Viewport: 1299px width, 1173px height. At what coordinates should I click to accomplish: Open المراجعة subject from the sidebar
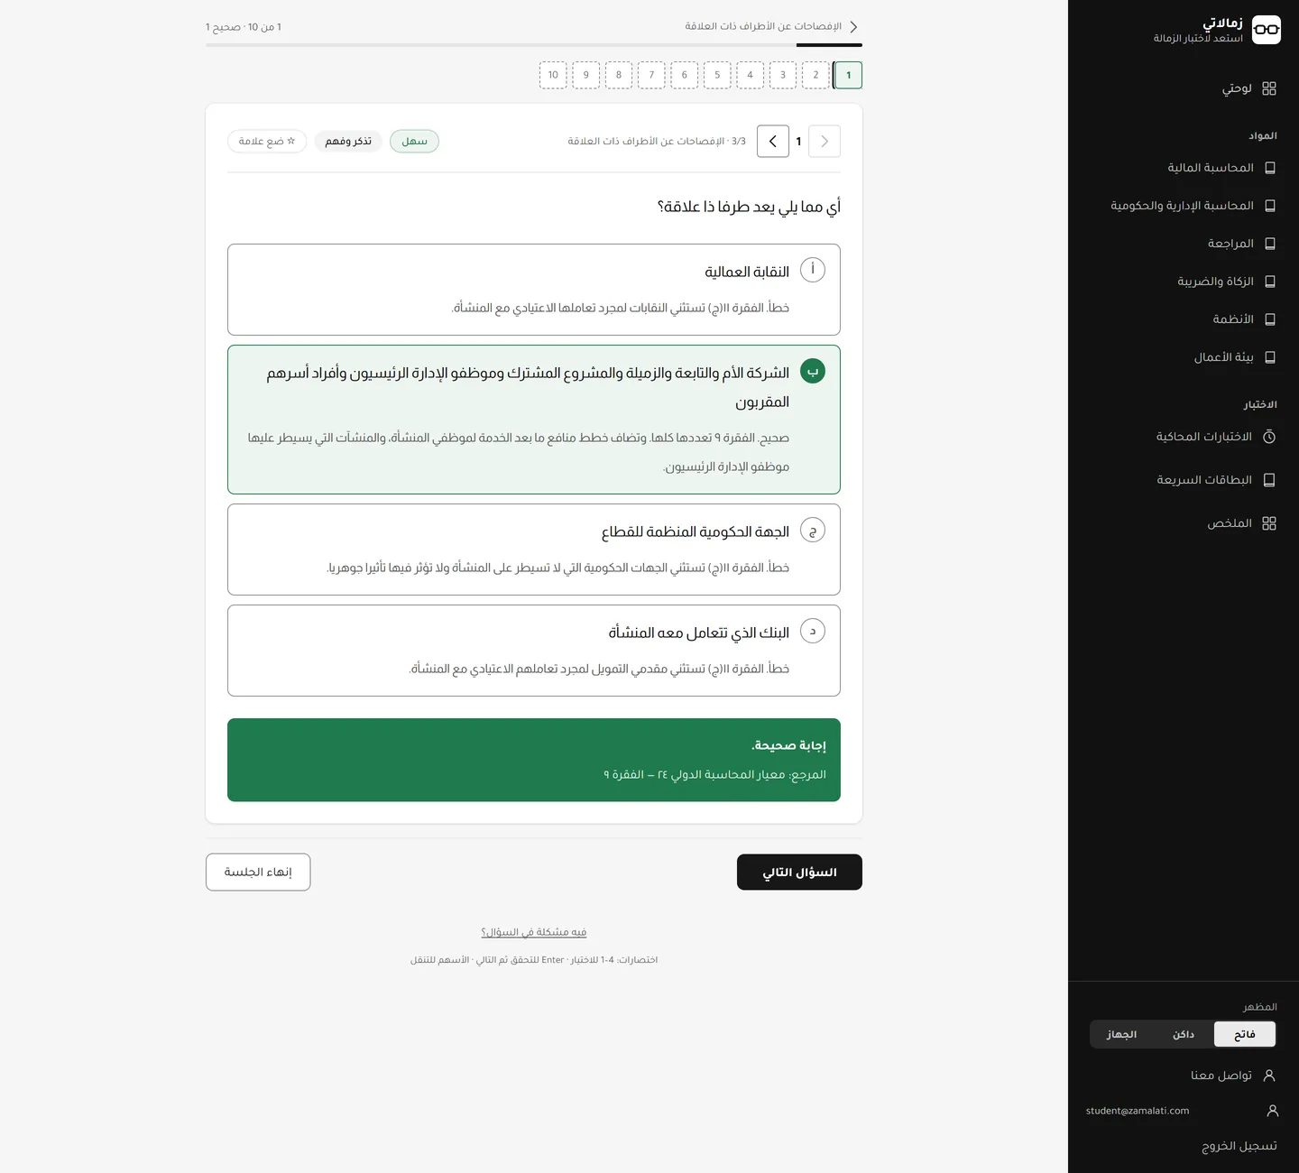point(1184,244)
